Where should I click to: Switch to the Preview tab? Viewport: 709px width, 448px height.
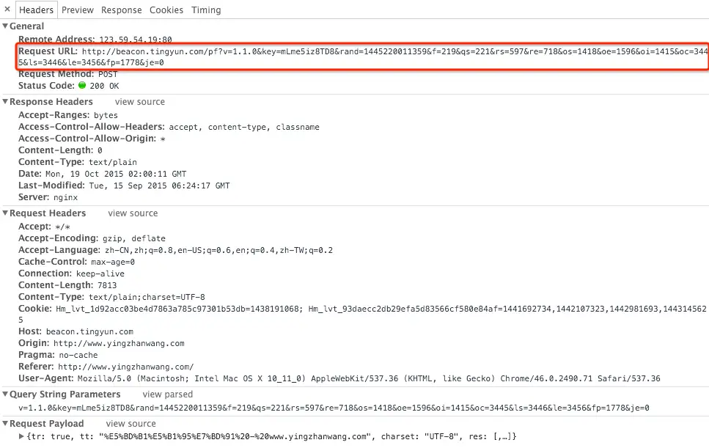(78, 10)
